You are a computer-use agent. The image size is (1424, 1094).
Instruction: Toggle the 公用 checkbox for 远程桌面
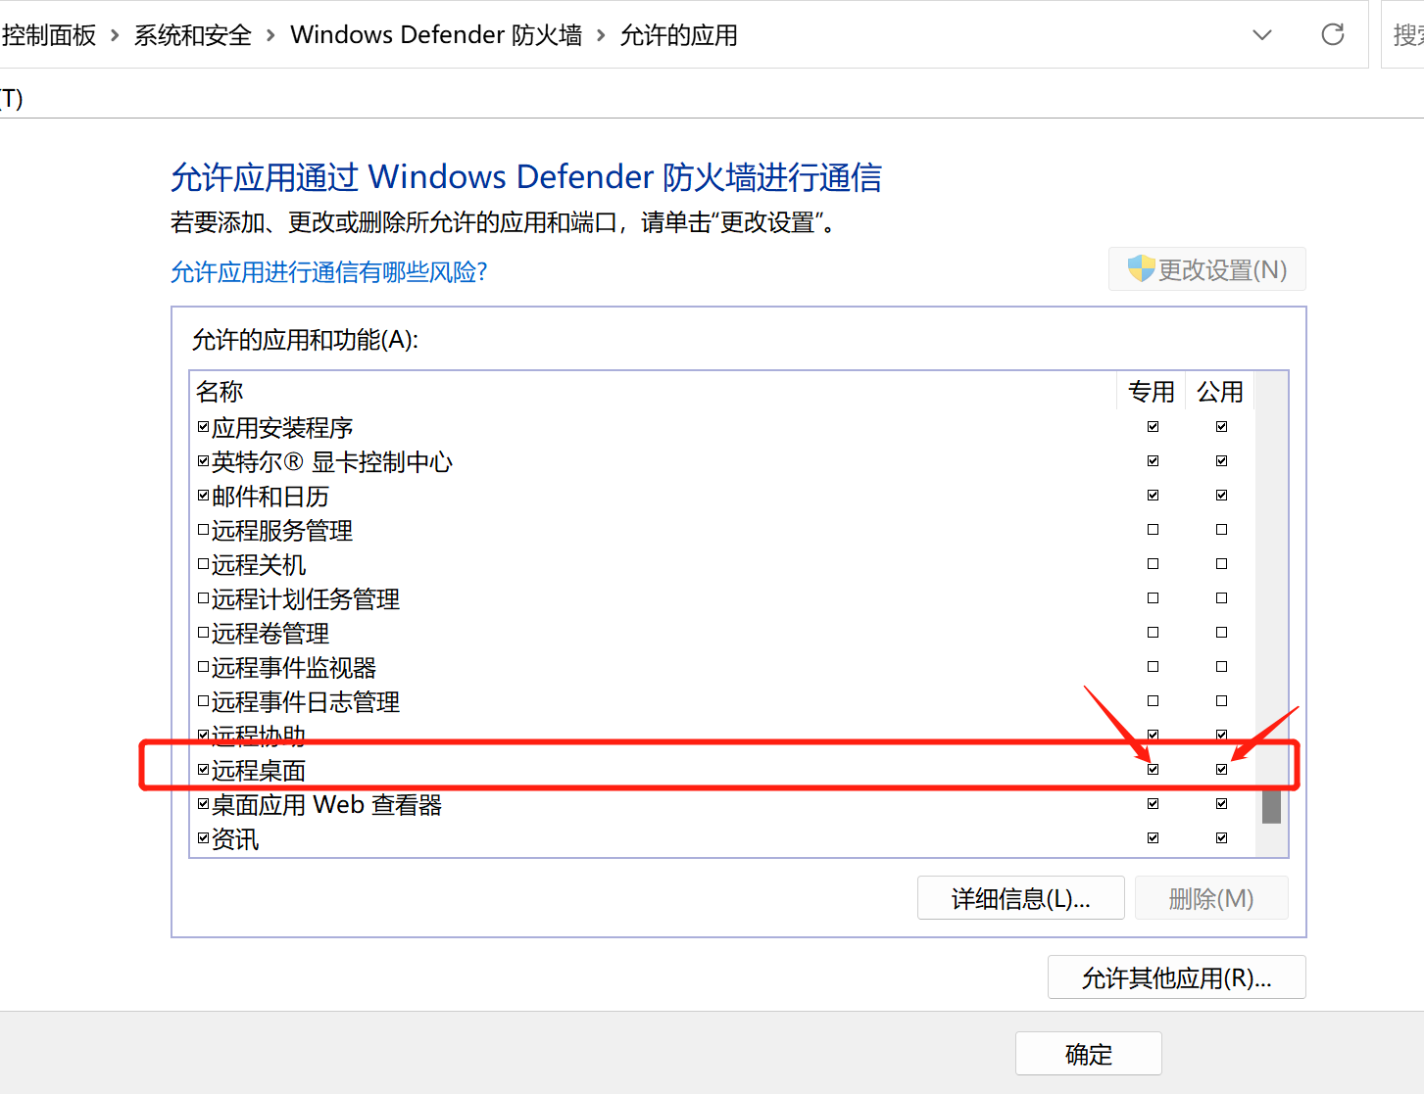click(x=1221, y=770)
